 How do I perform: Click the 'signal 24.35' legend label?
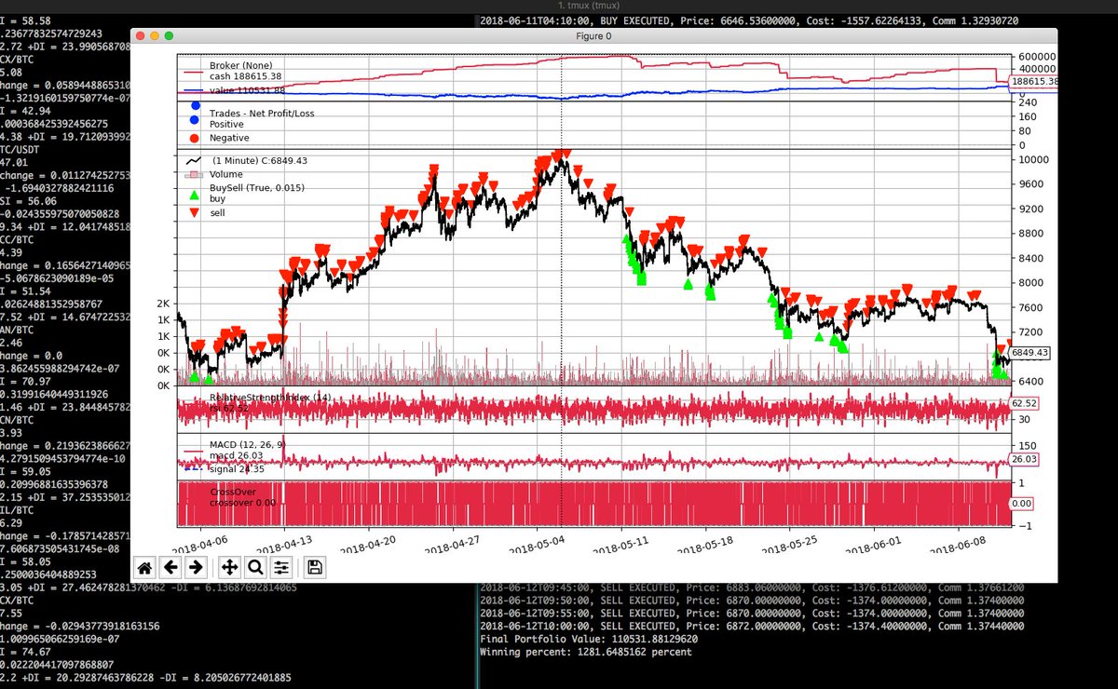239,469
